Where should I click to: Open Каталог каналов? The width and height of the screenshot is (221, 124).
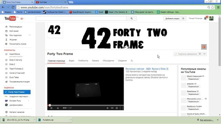[17, 112]
